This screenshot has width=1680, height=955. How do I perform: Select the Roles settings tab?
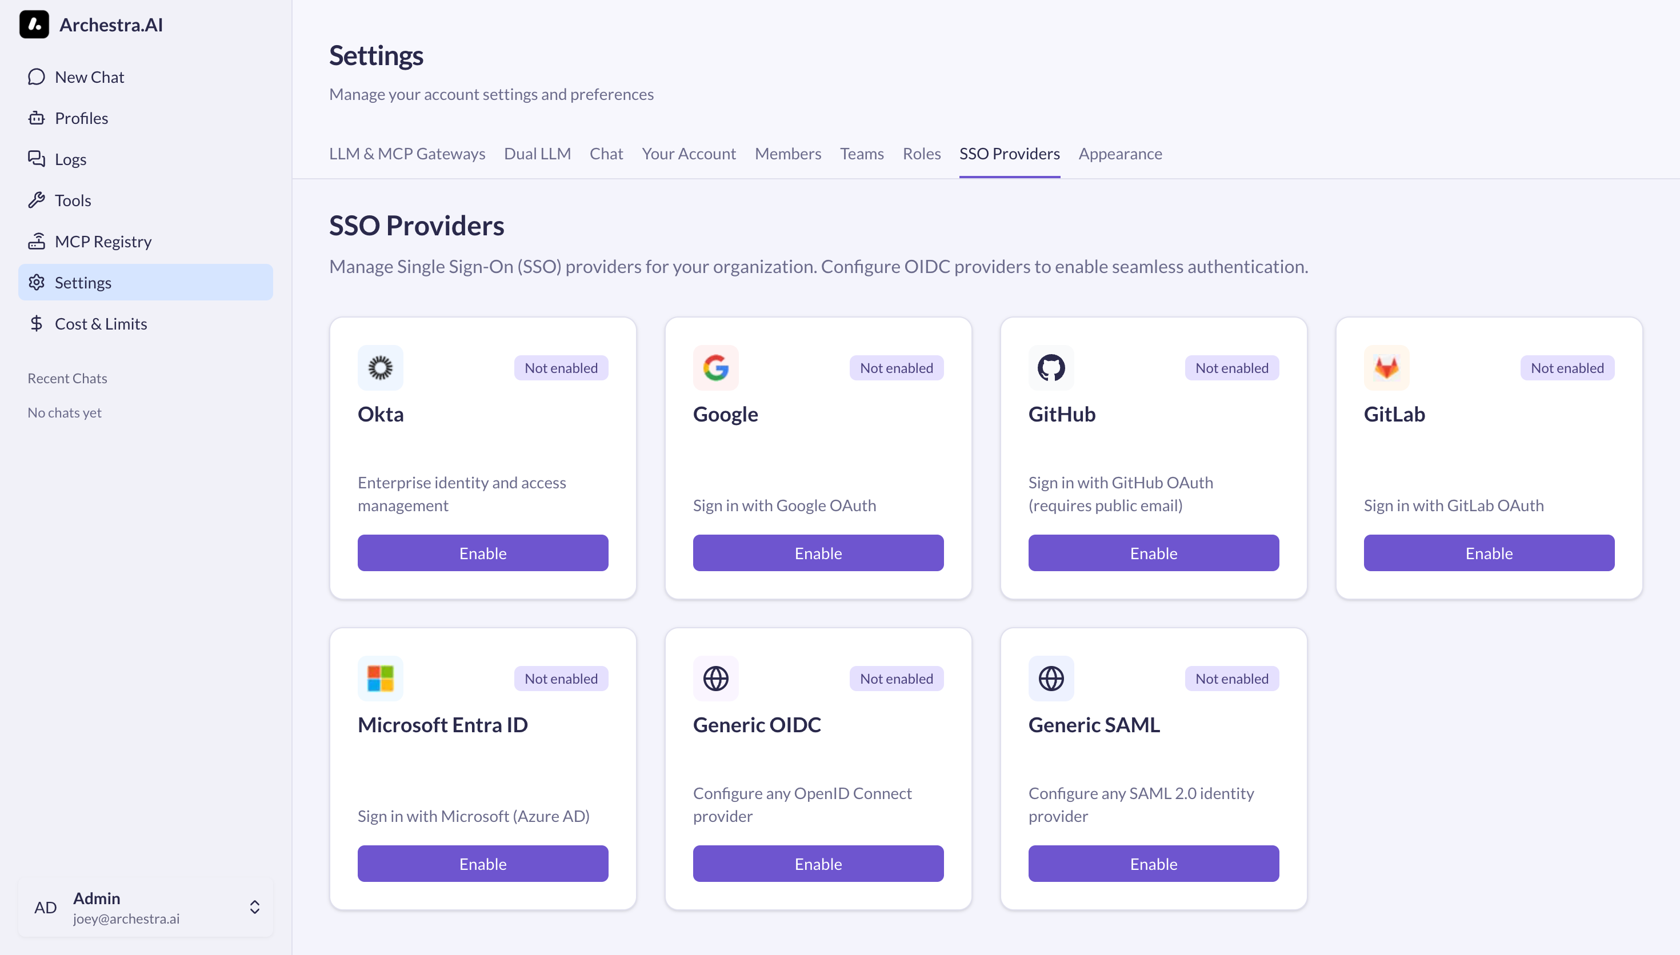(921, 154)
